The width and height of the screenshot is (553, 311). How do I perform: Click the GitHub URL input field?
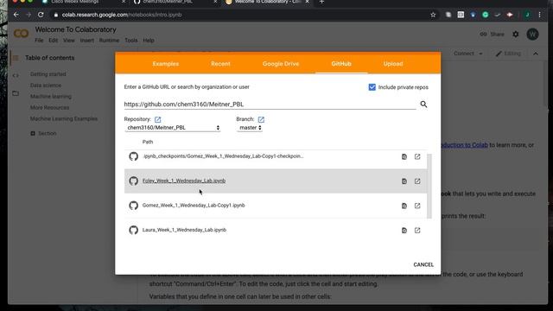tap(270, 105)
